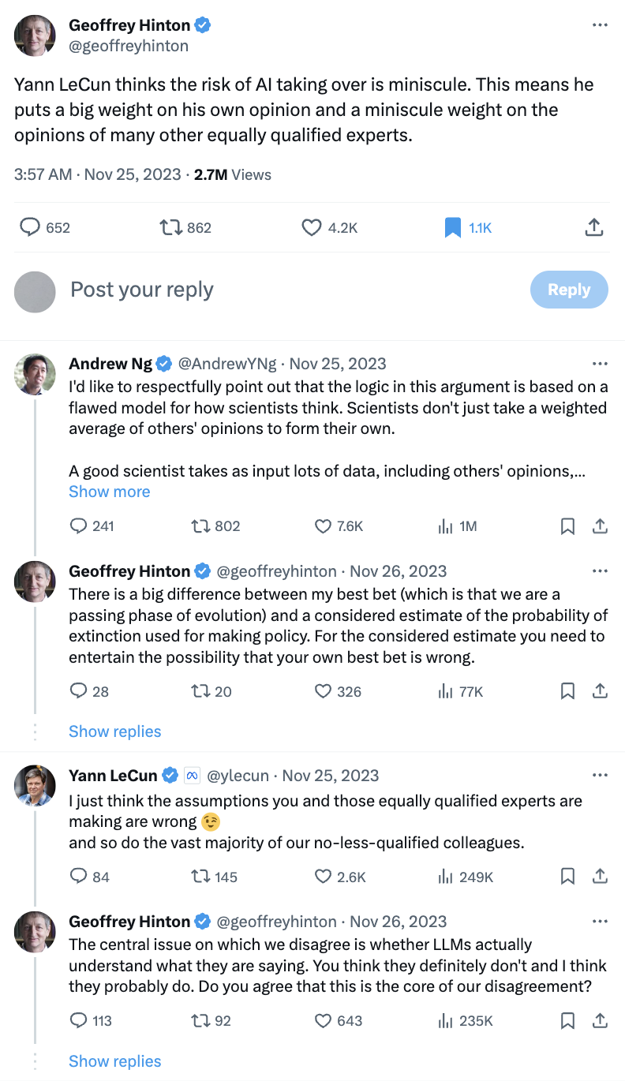Expand Andrew Ng's reply with Show more
Viewport: 625px width, 1081px height.
pos(109,492)
